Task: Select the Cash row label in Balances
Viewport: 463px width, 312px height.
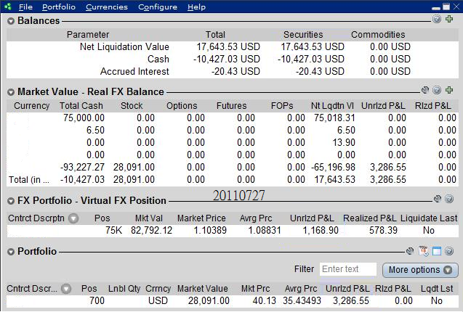Action: (x=158, y=59)
